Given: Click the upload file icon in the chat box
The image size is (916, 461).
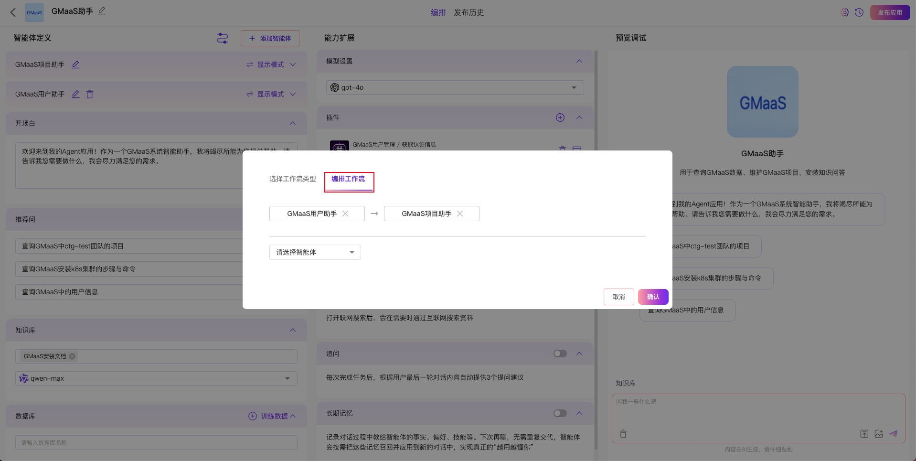Looking at the screenshot, I should tap(864, 434).
